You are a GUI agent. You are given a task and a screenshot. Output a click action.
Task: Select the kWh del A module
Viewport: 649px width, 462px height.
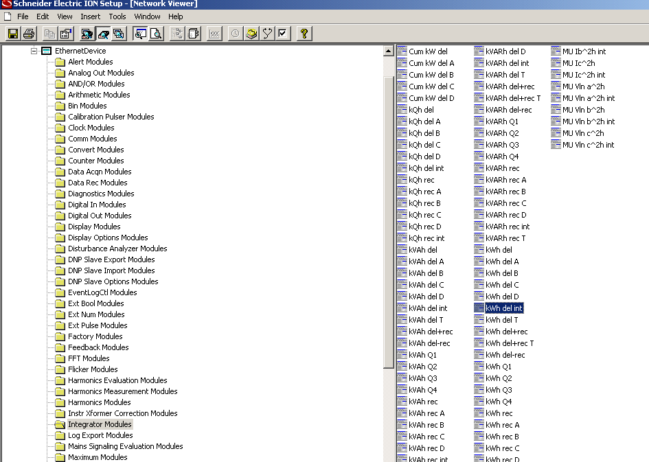[x=501, y=262]
